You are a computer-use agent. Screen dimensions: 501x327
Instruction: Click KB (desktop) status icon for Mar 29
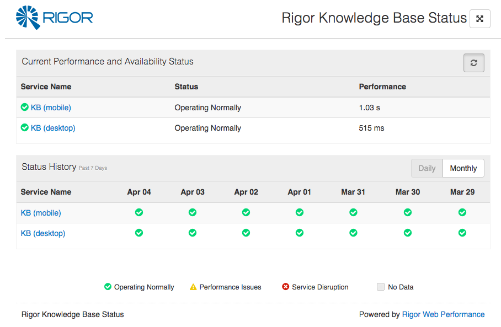coord(462,233)
